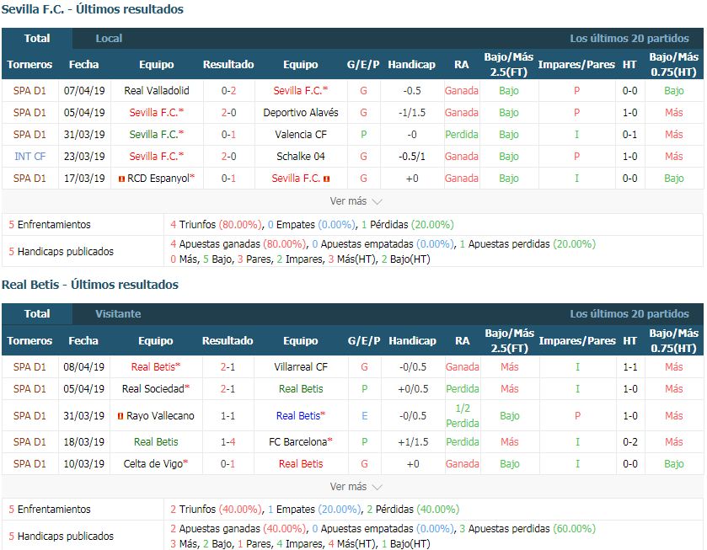Click the Real Betis - Últimos resultados heading
707x550 pixels.
(x=90, y=285)
